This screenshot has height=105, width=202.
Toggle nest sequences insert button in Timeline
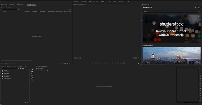coord(37,70)
